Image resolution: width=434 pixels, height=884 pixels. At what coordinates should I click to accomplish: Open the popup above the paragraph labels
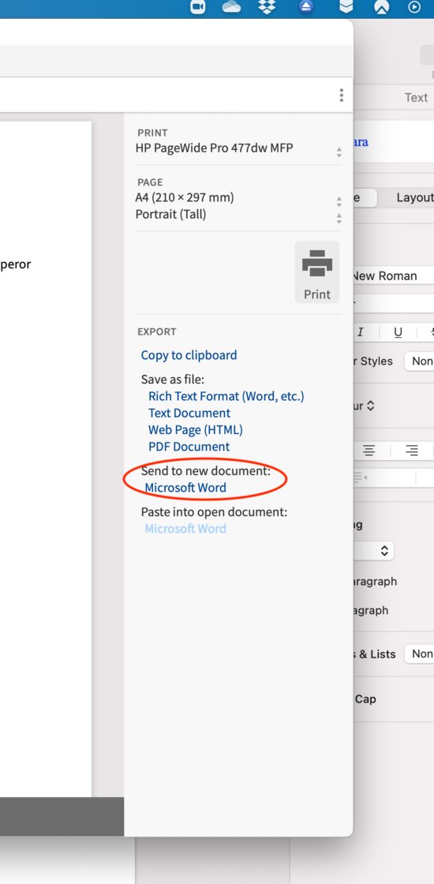click(x=373, y=551)
